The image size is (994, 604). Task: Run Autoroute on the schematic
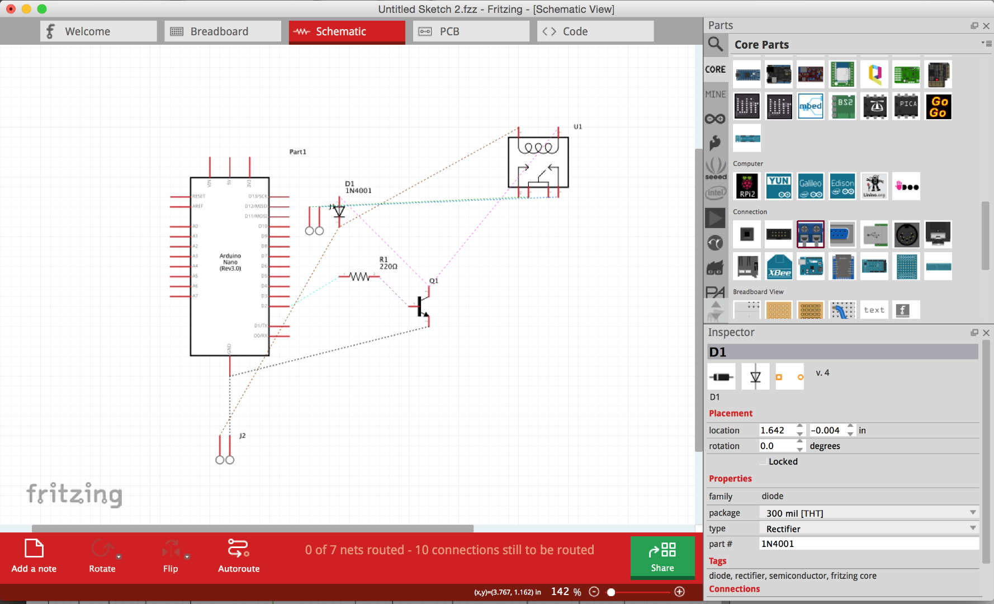pos(239,556)
